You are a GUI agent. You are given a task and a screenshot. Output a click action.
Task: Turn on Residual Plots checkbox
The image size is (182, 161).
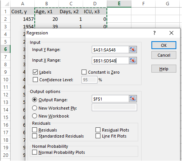(x=98, y=130)
